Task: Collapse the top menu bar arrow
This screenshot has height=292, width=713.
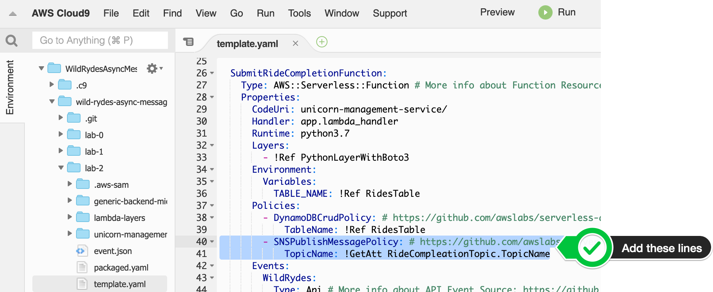Action: (x=13, y=14)
